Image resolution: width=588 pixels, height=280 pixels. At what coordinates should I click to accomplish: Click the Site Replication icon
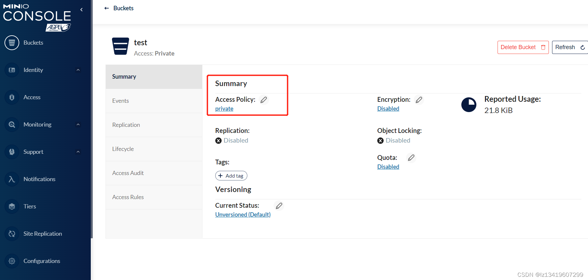pos(12,234)
